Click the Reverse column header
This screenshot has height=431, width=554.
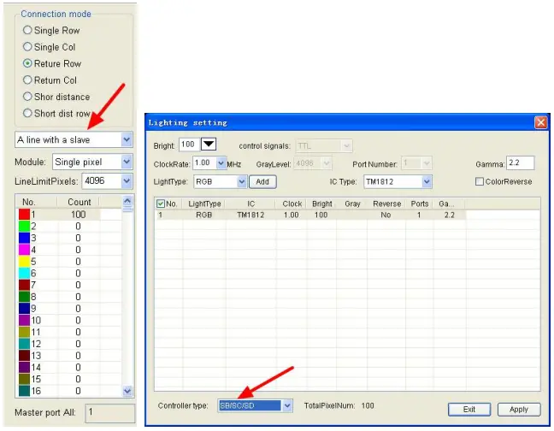click(x=387, y=204)
